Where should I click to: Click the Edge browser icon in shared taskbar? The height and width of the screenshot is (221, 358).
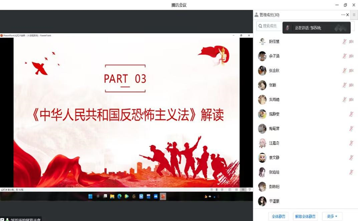pyautogui.click(x=119, y=197)
